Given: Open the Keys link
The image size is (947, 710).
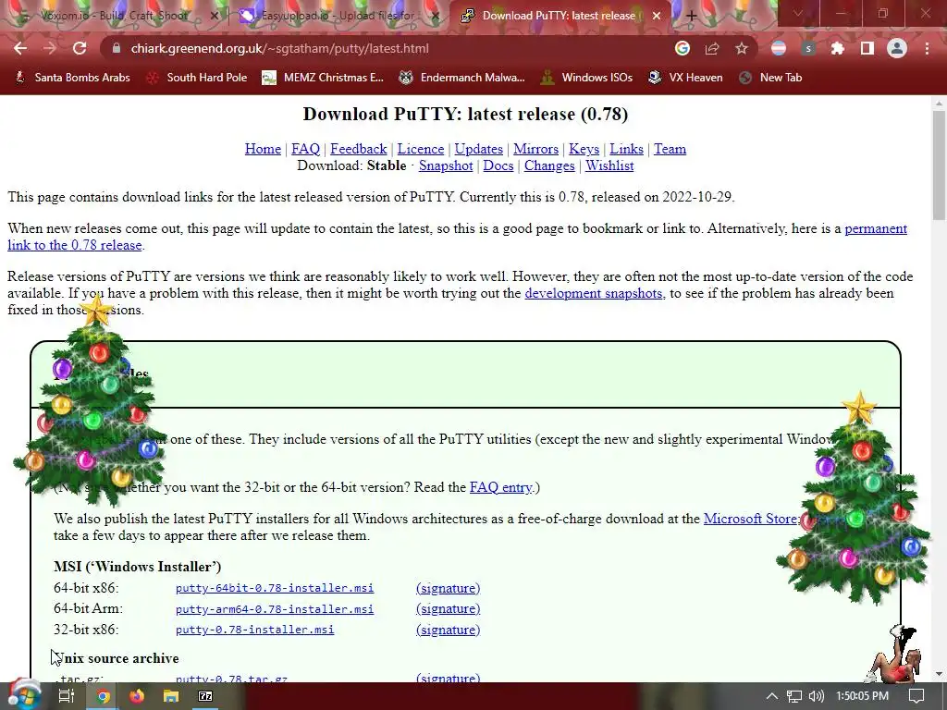Looking at the screenshot, I should coord(584,149).
